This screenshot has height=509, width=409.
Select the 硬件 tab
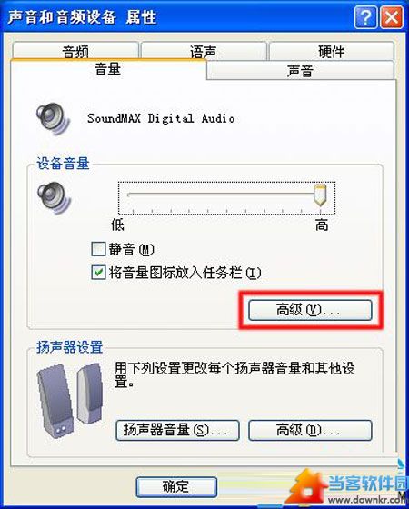click(332, 51)
